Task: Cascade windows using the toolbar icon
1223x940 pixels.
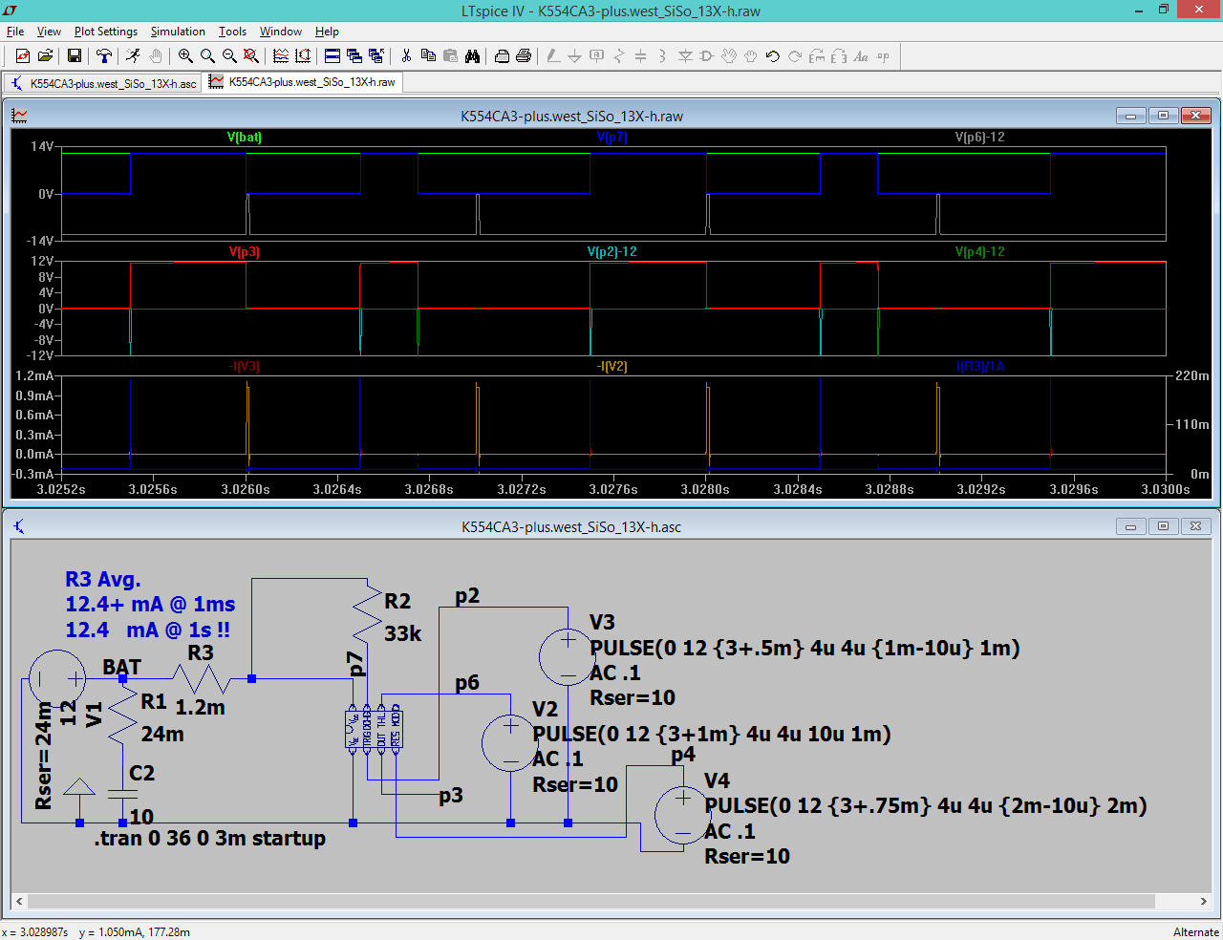Action: (x=354, y=56)
